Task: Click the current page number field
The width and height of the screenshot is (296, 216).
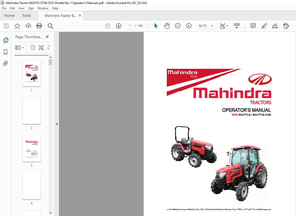Action: click(130, 26)
